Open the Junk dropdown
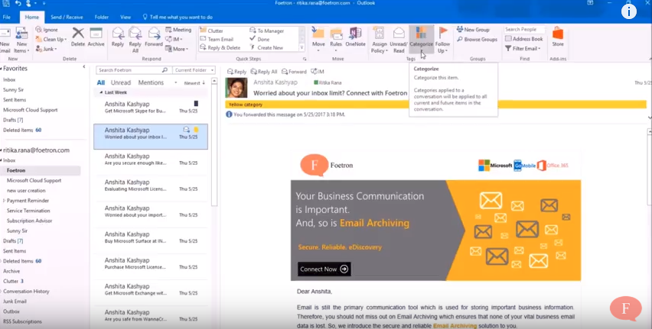652x329 pixels. tap(46, 49)
